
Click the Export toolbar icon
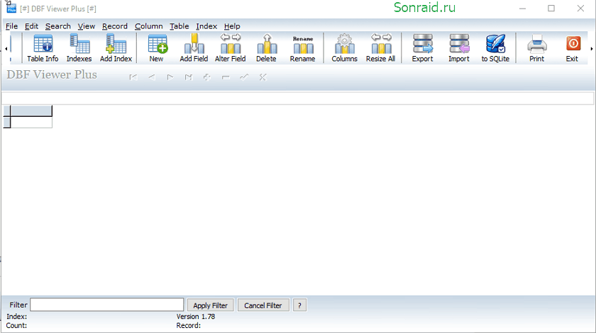point(423,48)
